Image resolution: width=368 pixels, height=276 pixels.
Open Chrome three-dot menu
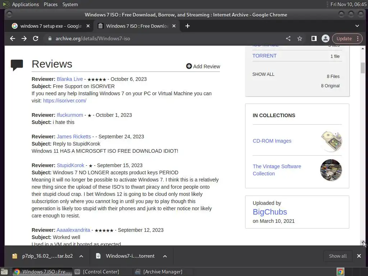[358, 38]
